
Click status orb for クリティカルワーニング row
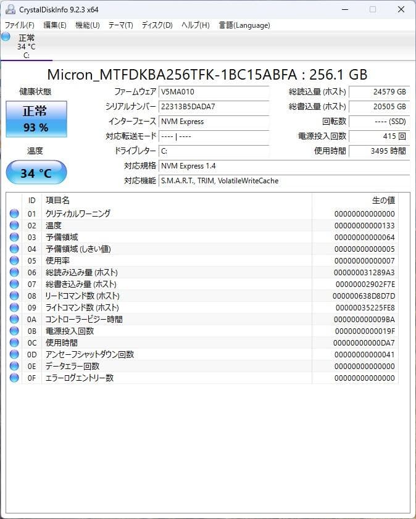tap(14, 214)
